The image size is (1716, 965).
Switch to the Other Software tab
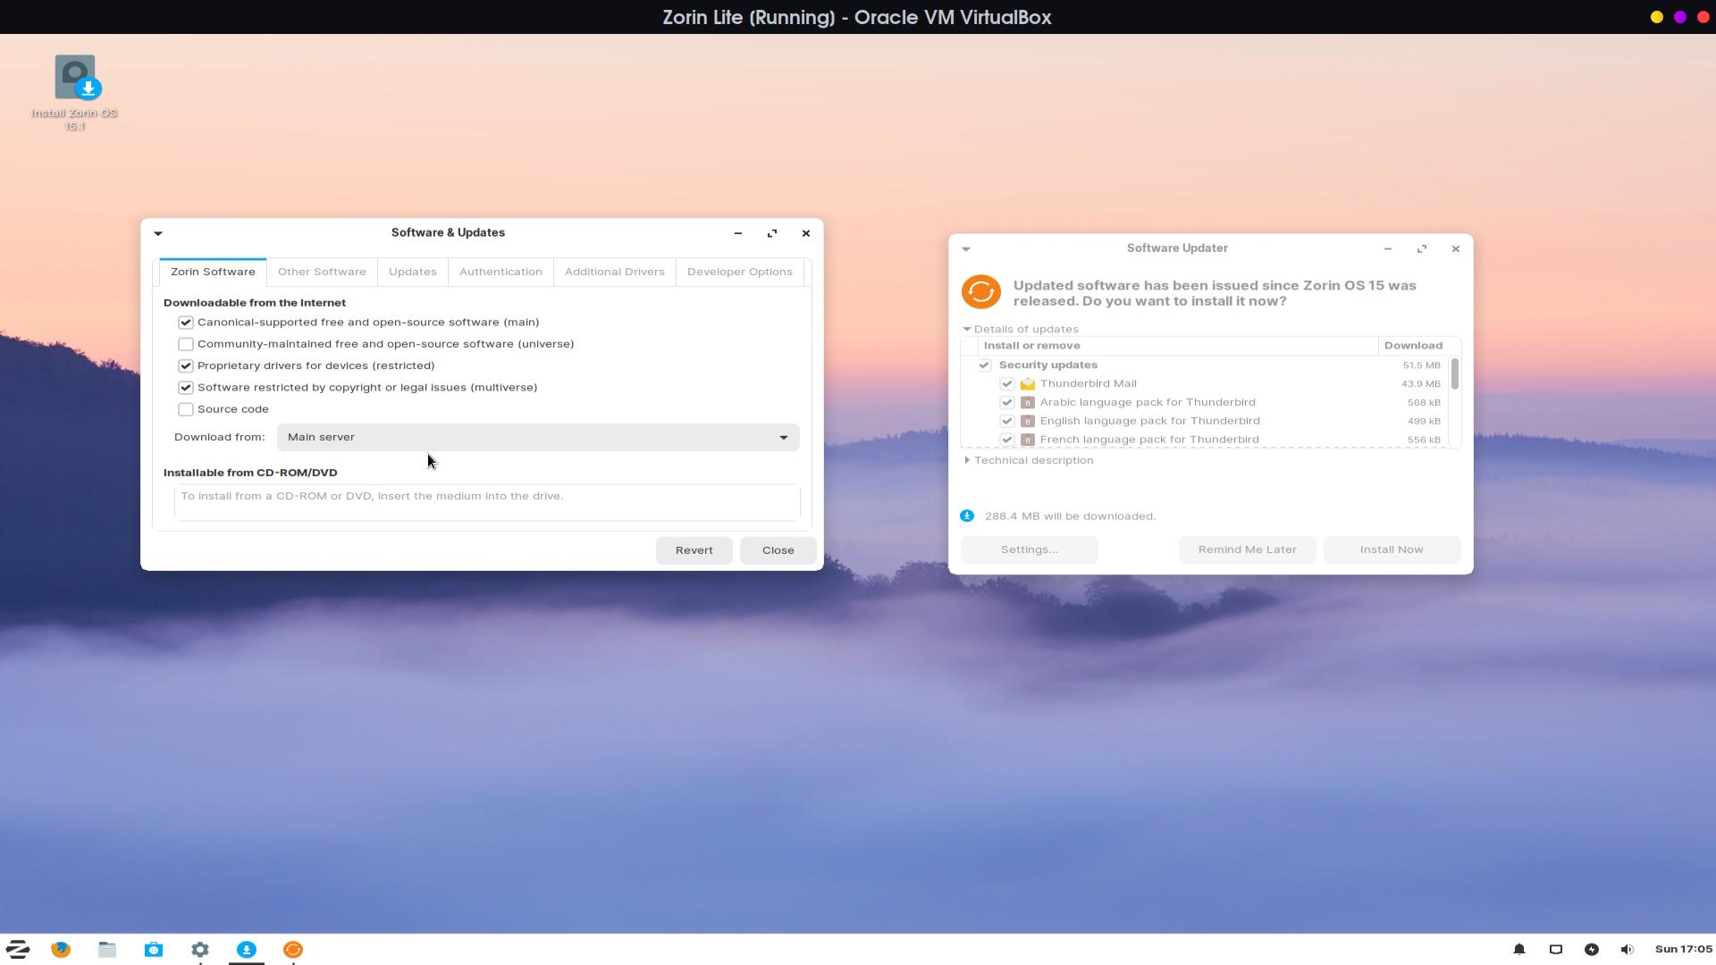pyautogui.click(x=322, y=272)
